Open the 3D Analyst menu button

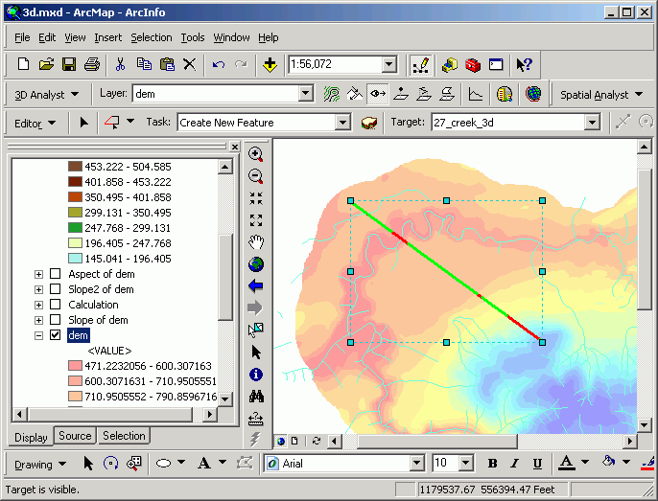47,95
